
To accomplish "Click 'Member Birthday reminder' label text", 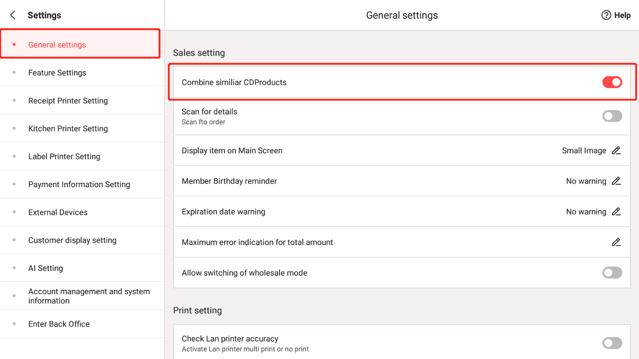I will (x=229, y=181).
